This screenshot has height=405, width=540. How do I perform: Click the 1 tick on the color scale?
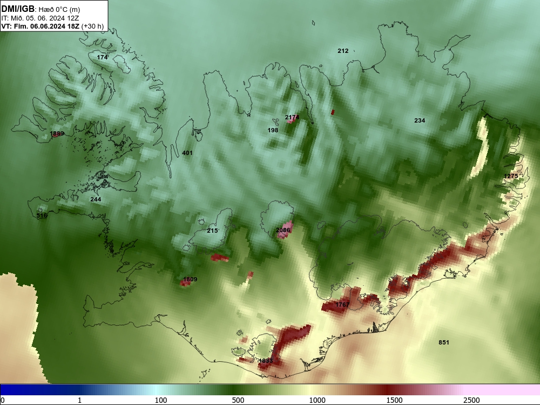click(79, 400)
